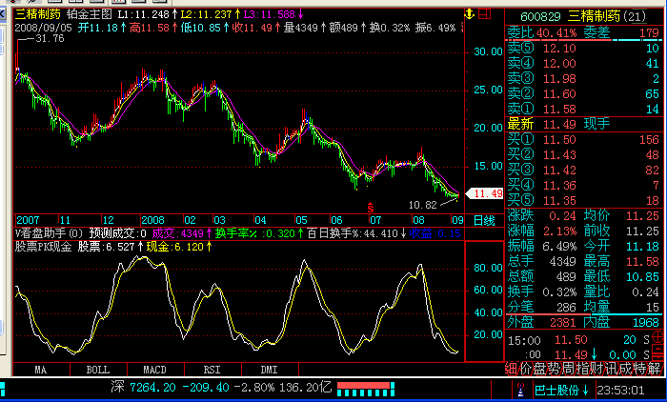The image size is (667, 402).
Task: Click the 百日换手% 44.410 value
Action: (356, 233)
